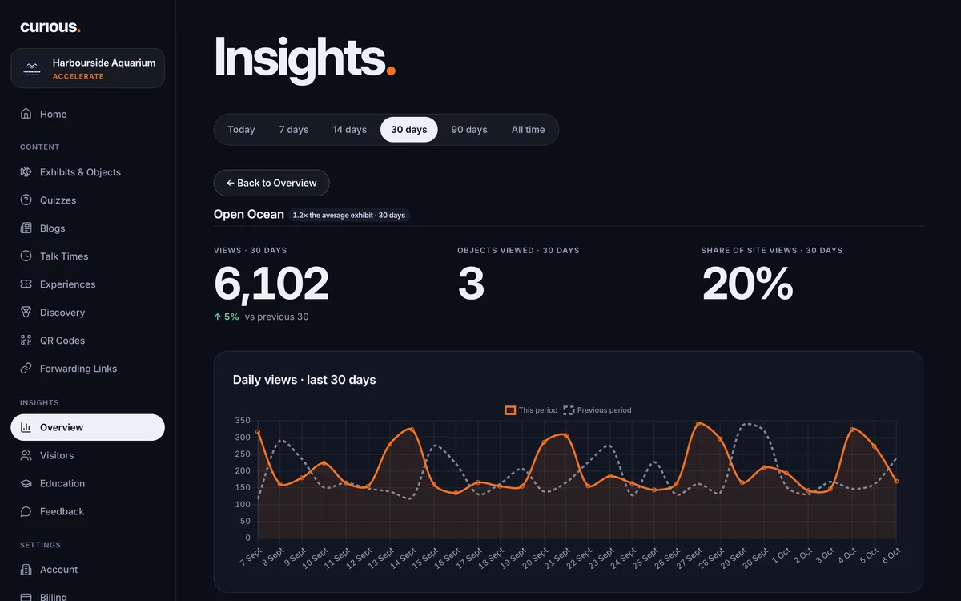Click the Experiences ticket icon
Screen dimensions: 961x601
tap(26, 284)
